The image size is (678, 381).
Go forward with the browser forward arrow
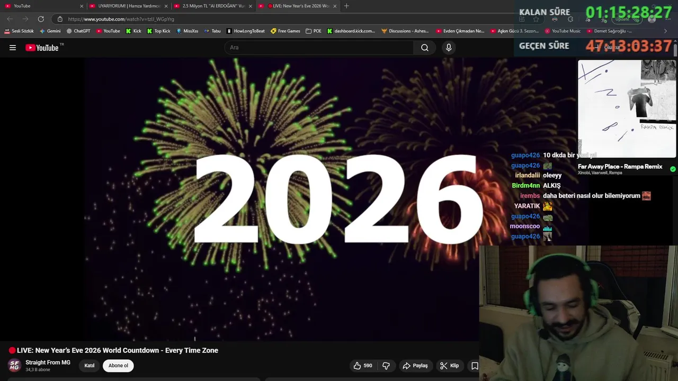(25, 19)
